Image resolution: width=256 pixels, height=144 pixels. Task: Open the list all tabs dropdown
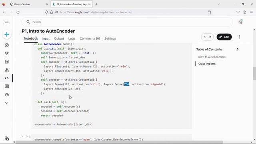point(219,4)
